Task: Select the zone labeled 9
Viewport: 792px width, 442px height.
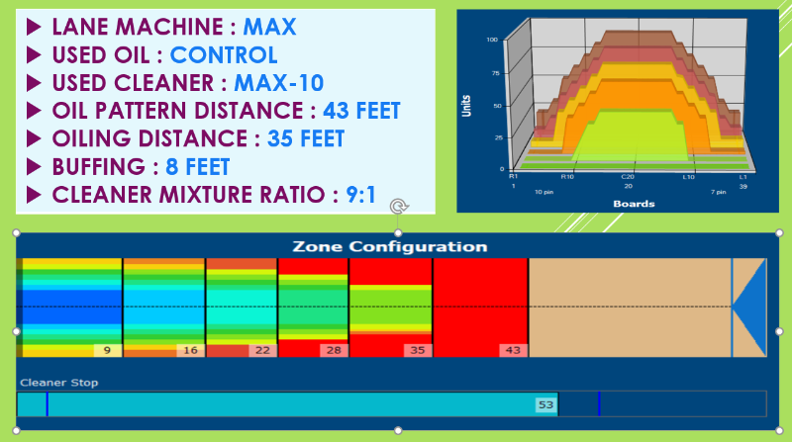Action: [69, 307]
